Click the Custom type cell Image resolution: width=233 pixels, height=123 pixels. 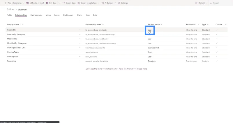click(x=205, y=61)
